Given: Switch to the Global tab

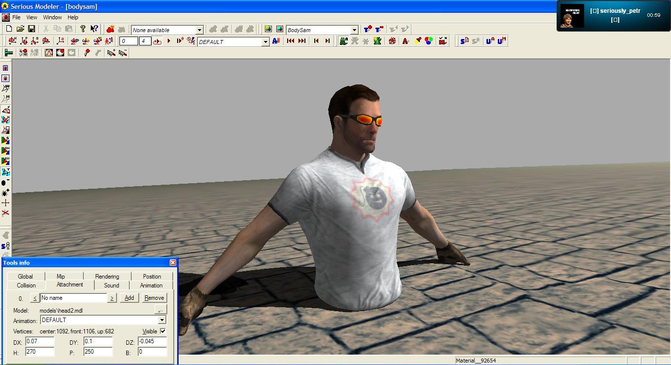Looking at the screenshot, I should [26, 276].
